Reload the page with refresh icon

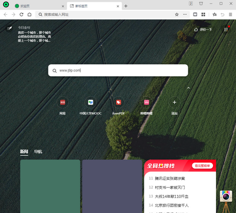21,15
